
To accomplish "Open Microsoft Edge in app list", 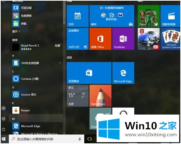I will point(37,126).
